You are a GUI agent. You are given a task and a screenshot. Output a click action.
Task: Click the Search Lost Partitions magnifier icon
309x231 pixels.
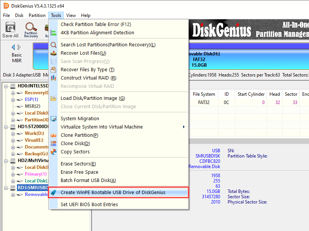click(54, 45)
